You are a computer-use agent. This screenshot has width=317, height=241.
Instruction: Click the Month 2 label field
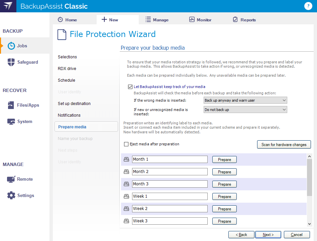[170, 171]
